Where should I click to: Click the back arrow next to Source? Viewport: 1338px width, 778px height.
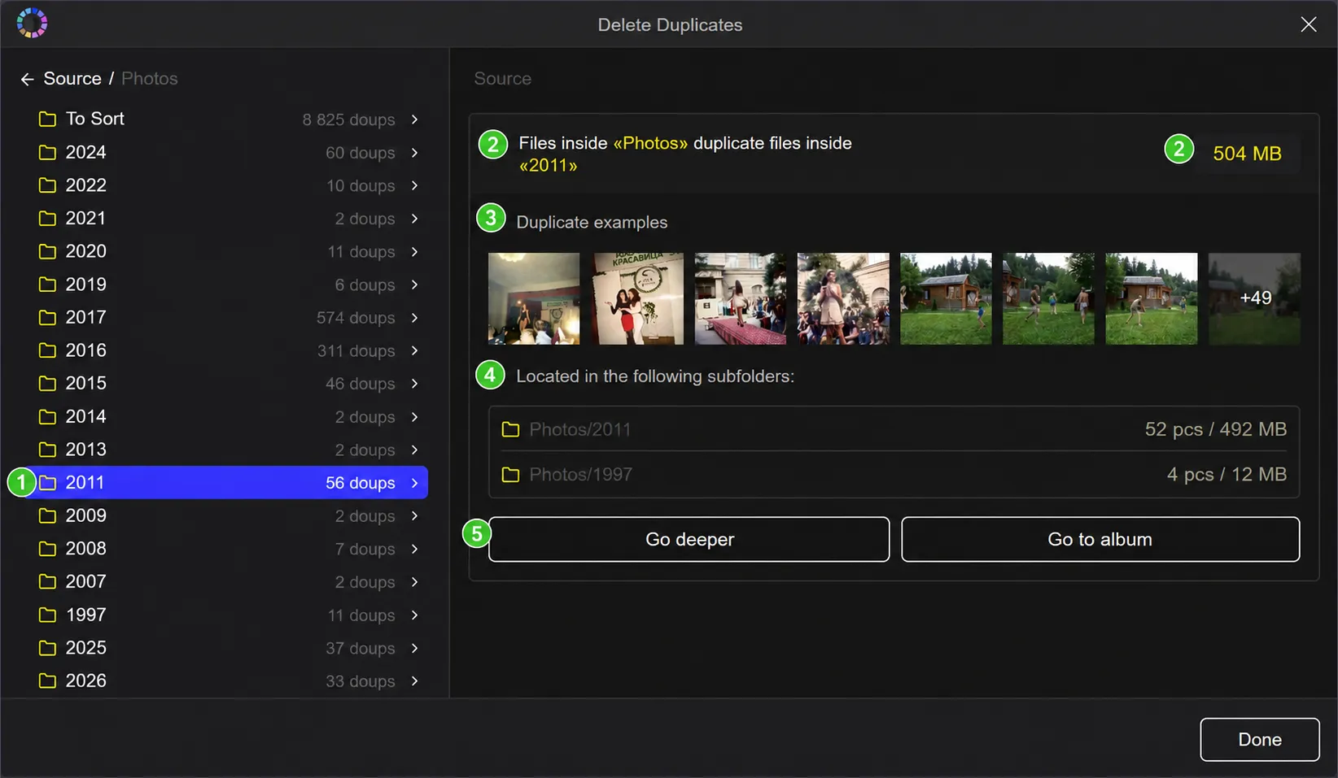click(28, 79)
